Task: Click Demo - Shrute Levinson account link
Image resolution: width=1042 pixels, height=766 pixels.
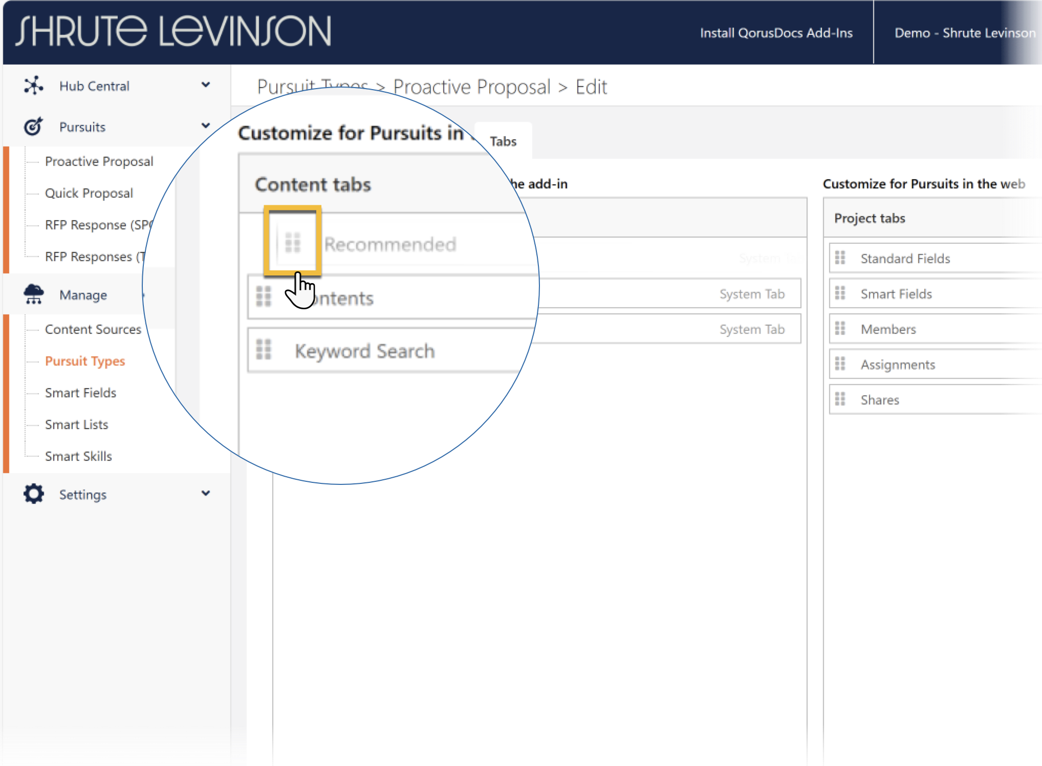Action: coord(965,33)
